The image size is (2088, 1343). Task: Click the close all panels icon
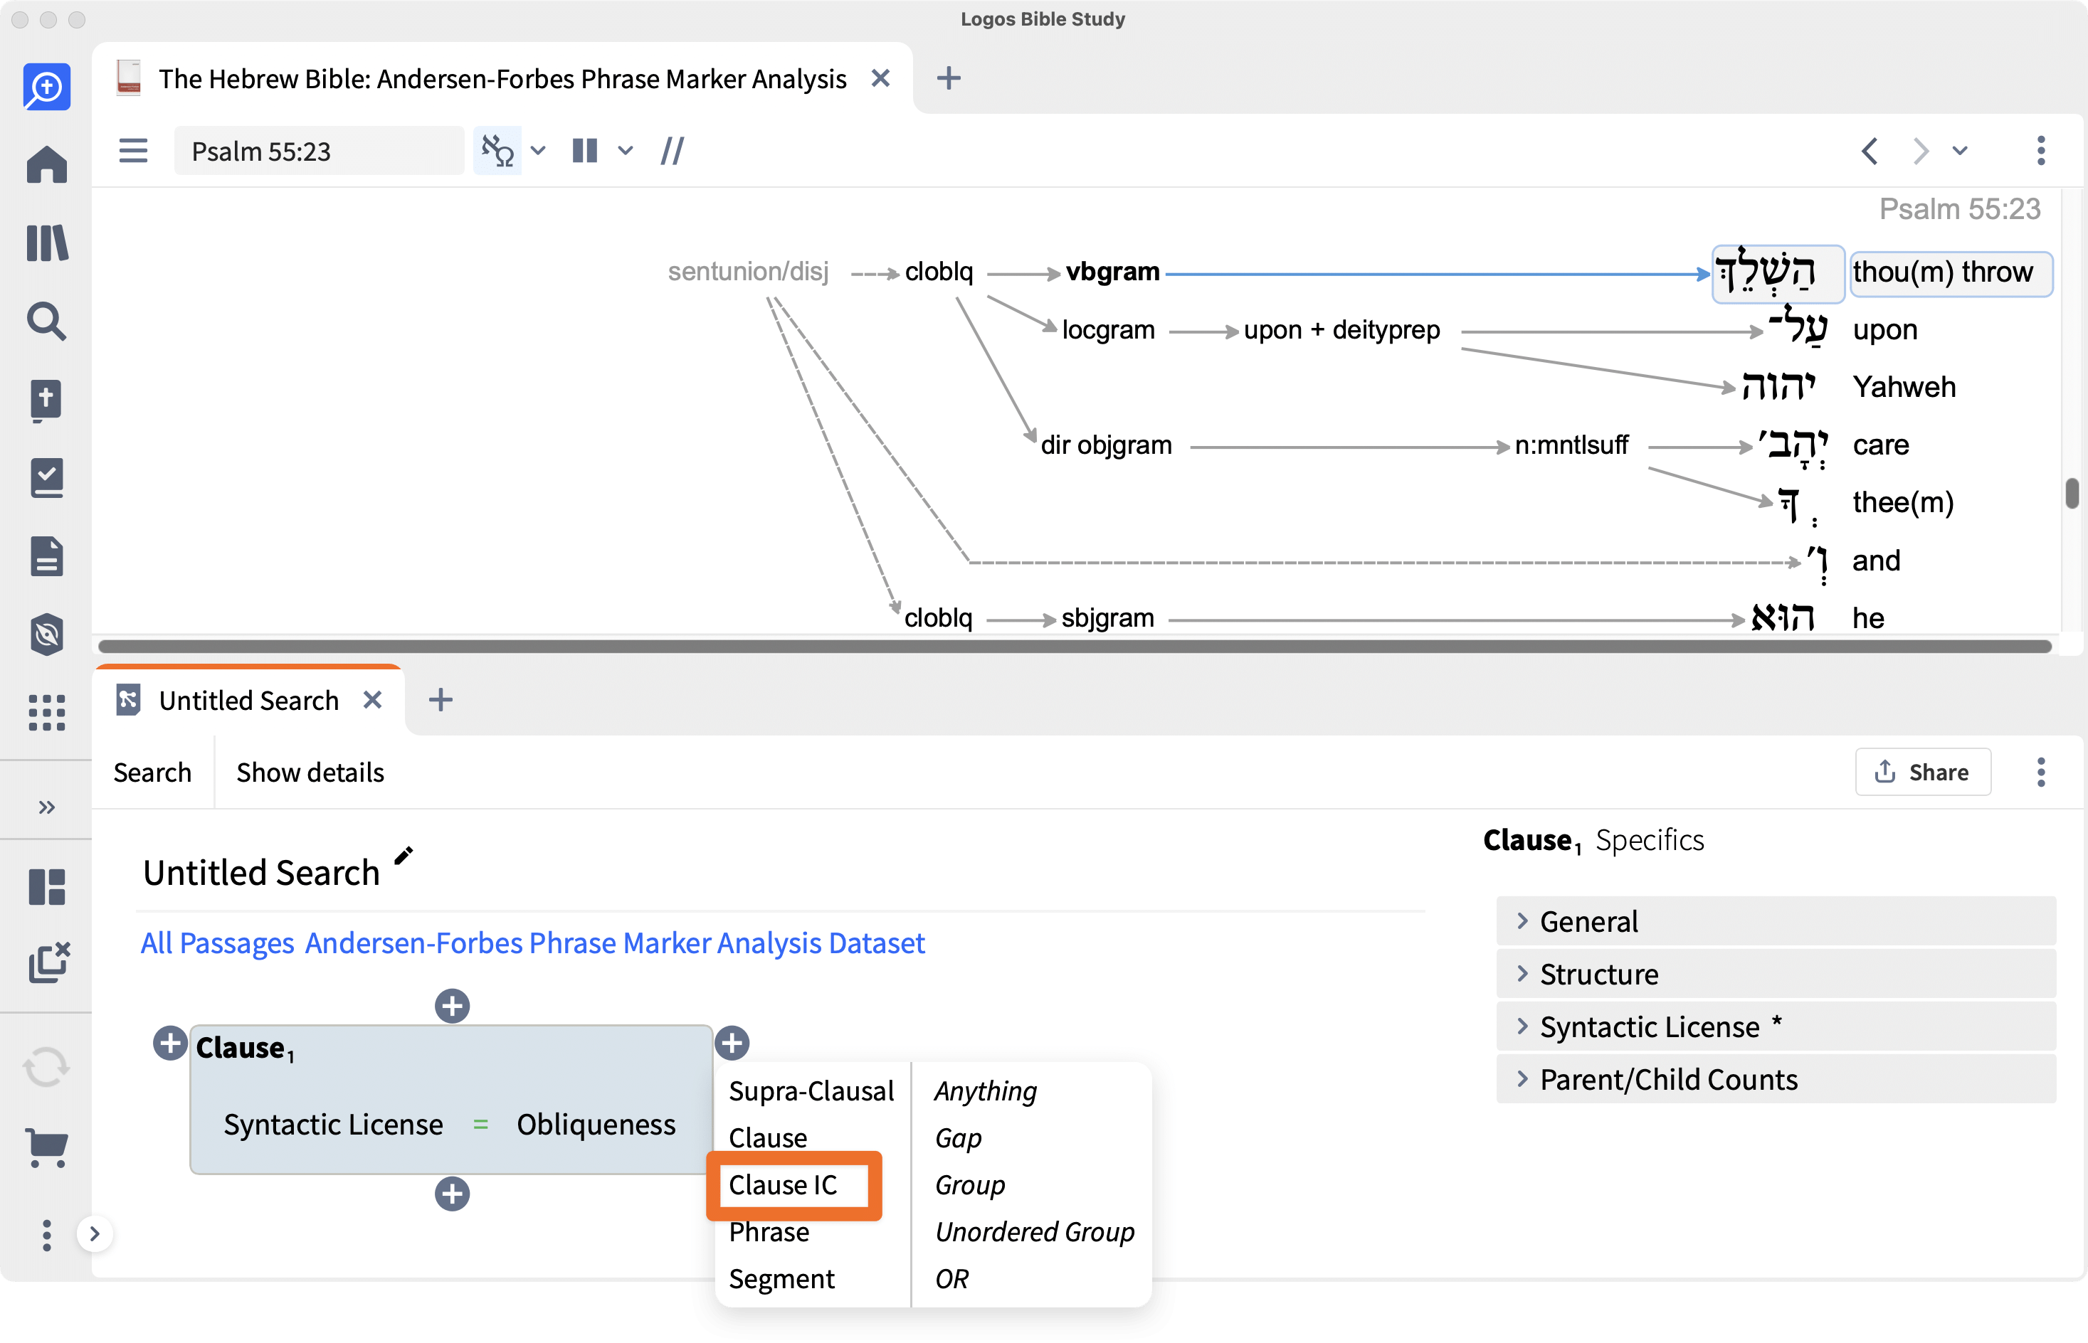pyautogui.click(x=49, y=962)
